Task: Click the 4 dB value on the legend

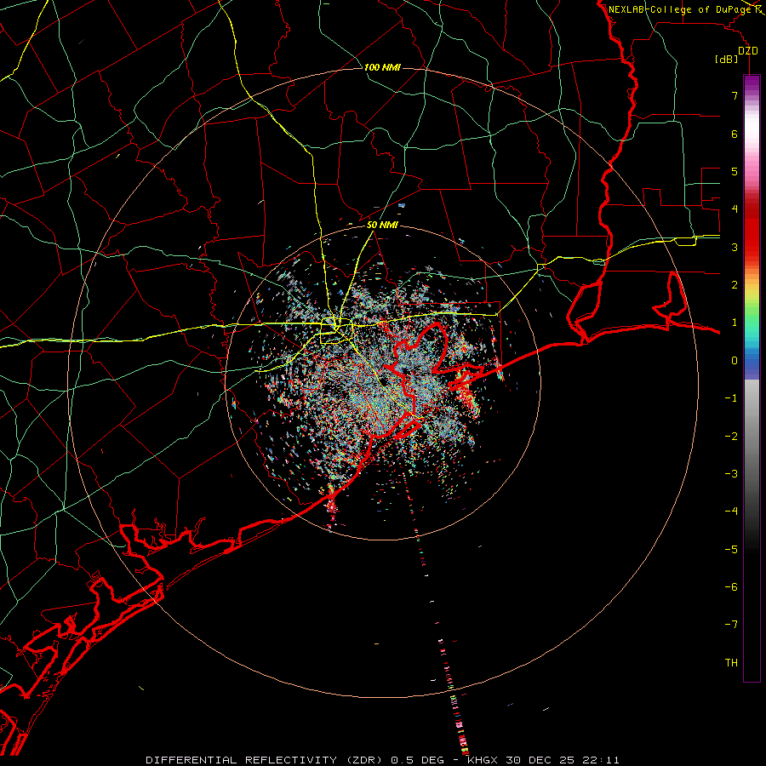Action: tap(735, 209)
